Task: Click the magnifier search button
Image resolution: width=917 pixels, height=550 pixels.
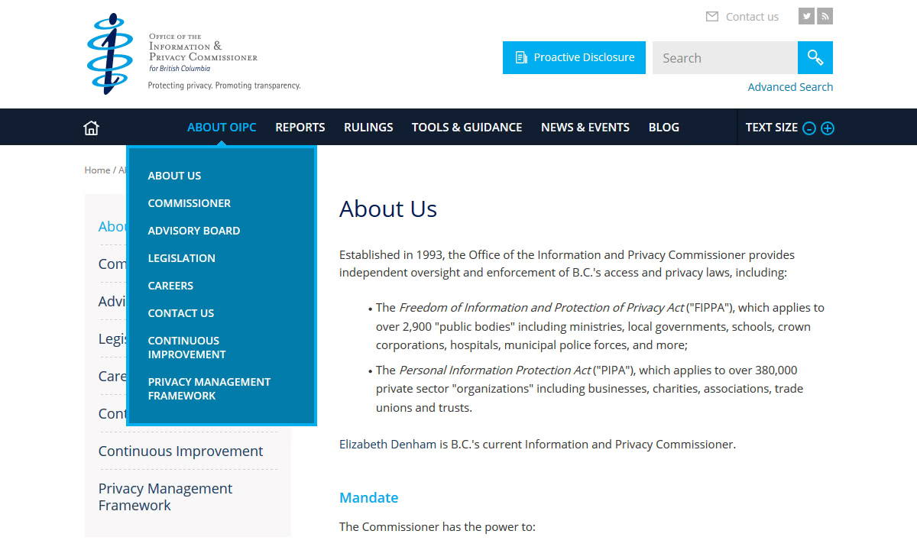Action: [x=815, y=58]
